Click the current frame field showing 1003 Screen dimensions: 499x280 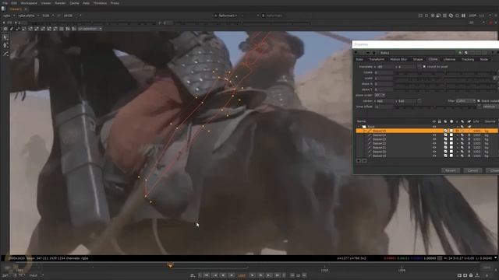coord(242,275)
